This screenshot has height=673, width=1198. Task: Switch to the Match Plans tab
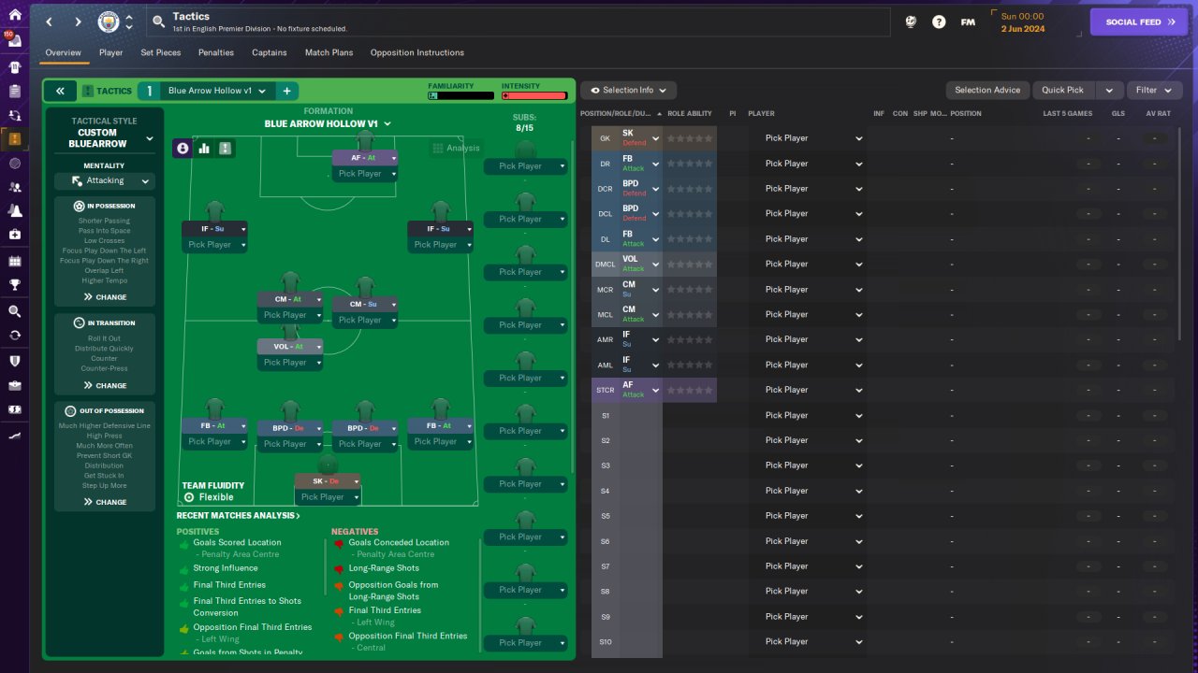(x=329, y=52)
